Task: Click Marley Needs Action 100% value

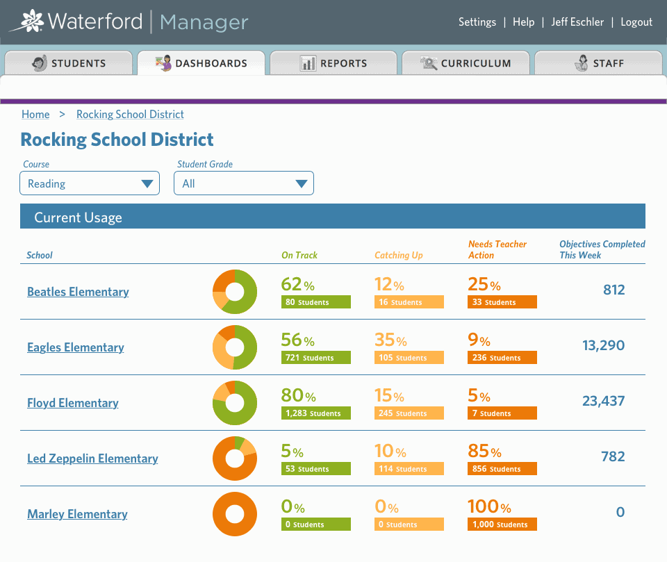Action: tap(489, 506)
